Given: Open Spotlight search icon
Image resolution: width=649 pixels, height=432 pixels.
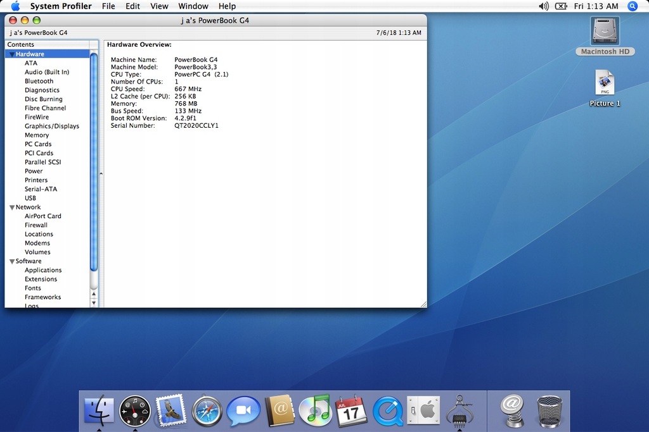Looking at the screenshot, I should click(x=633, y=6).
